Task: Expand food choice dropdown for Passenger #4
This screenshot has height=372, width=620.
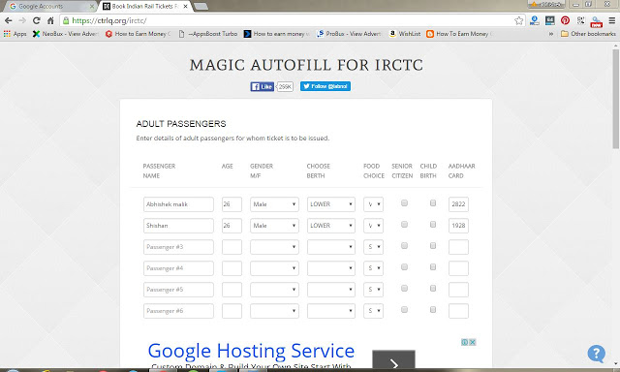Action: pos(373,268)
